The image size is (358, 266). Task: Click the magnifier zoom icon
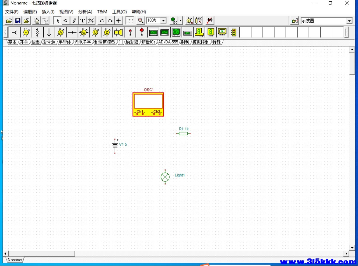141,21
